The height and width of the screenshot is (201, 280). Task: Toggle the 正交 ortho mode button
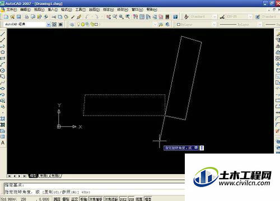74,199
